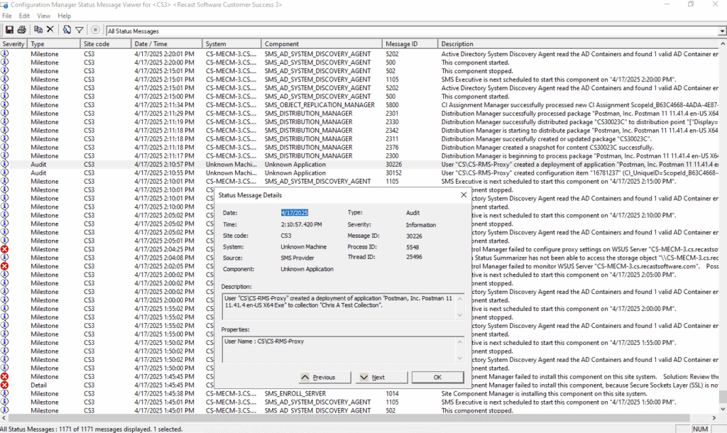Expand the All Status Messages dropdown
727x433 pixels.
[721, 31]
